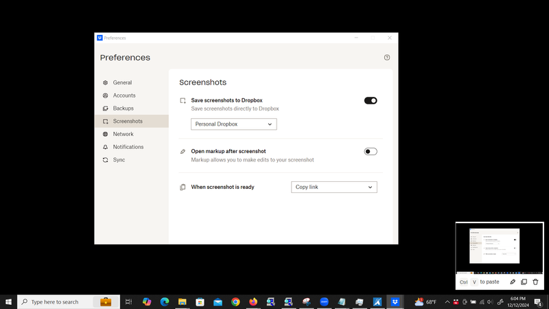Viewport: 549px width, 309px height.
Task: Click the pencil markup icon in screenshot popup
Action: (513, 282)
